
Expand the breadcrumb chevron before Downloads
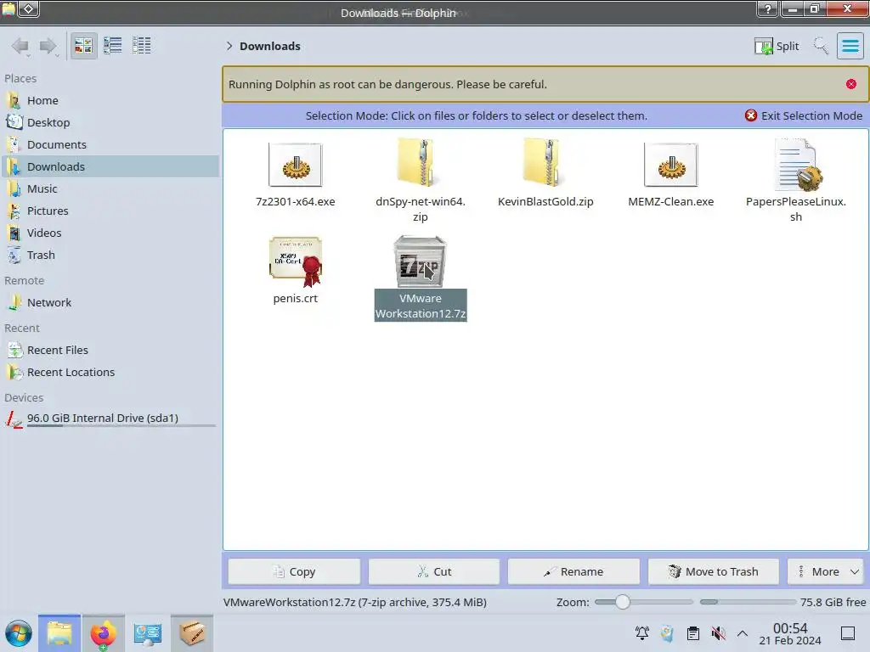229,46
